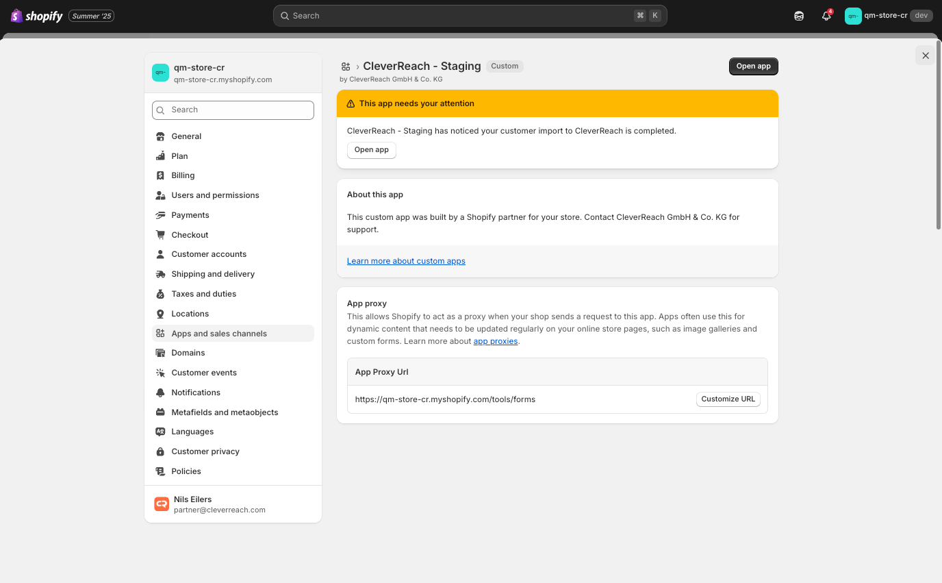Screen dimensions: 942x583
Task: Open Shipping and delivery settings
Action: (233, 274)
